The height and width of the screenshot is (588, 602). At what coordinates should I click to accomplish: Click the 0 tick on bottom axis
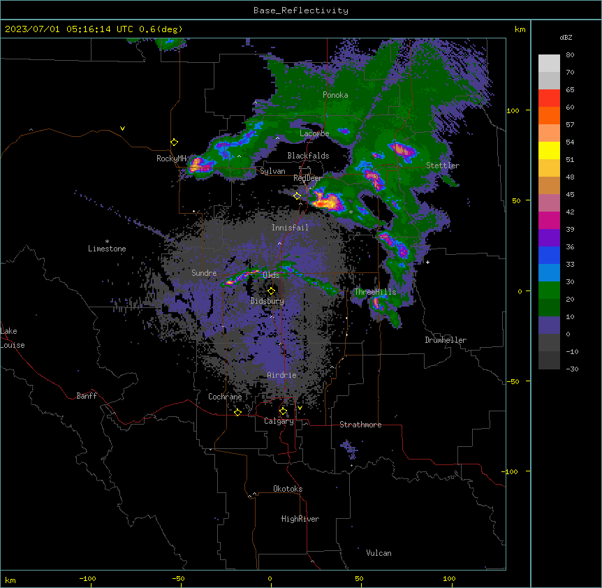tap(270, 578)
